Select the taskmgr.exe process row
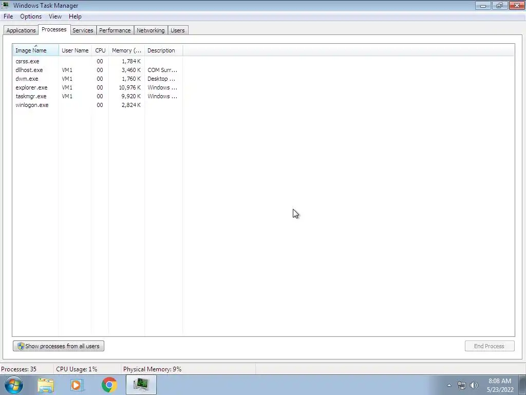 pyautogui.click(x=98, y=96)
